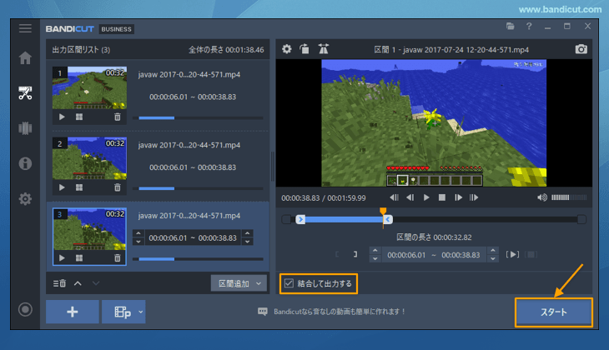
Task: Set segment end point bracket button
Action: pos(355,254)
